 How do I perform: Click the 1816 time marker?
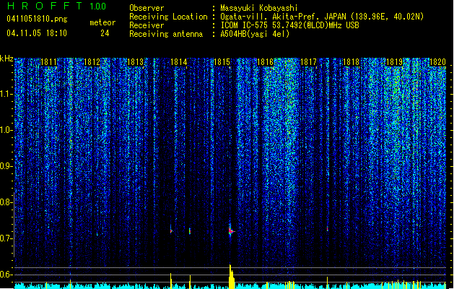click(265, 62)
